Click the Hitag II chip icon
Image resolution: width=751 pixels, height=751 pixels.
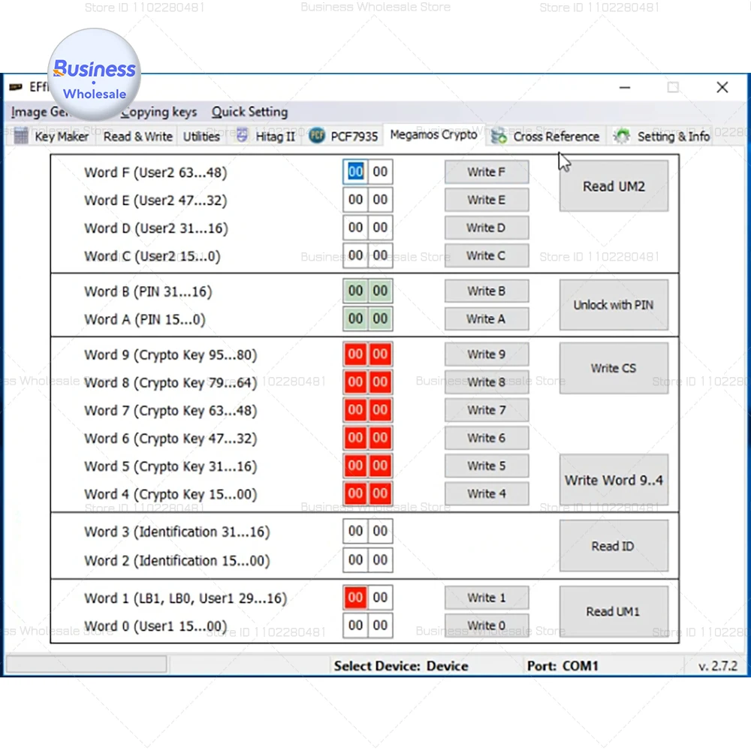pos(242,136)
